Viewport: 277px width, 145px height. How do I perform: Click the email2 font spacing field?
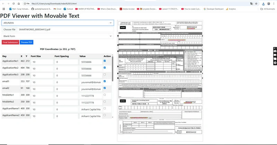click(66, 89)
